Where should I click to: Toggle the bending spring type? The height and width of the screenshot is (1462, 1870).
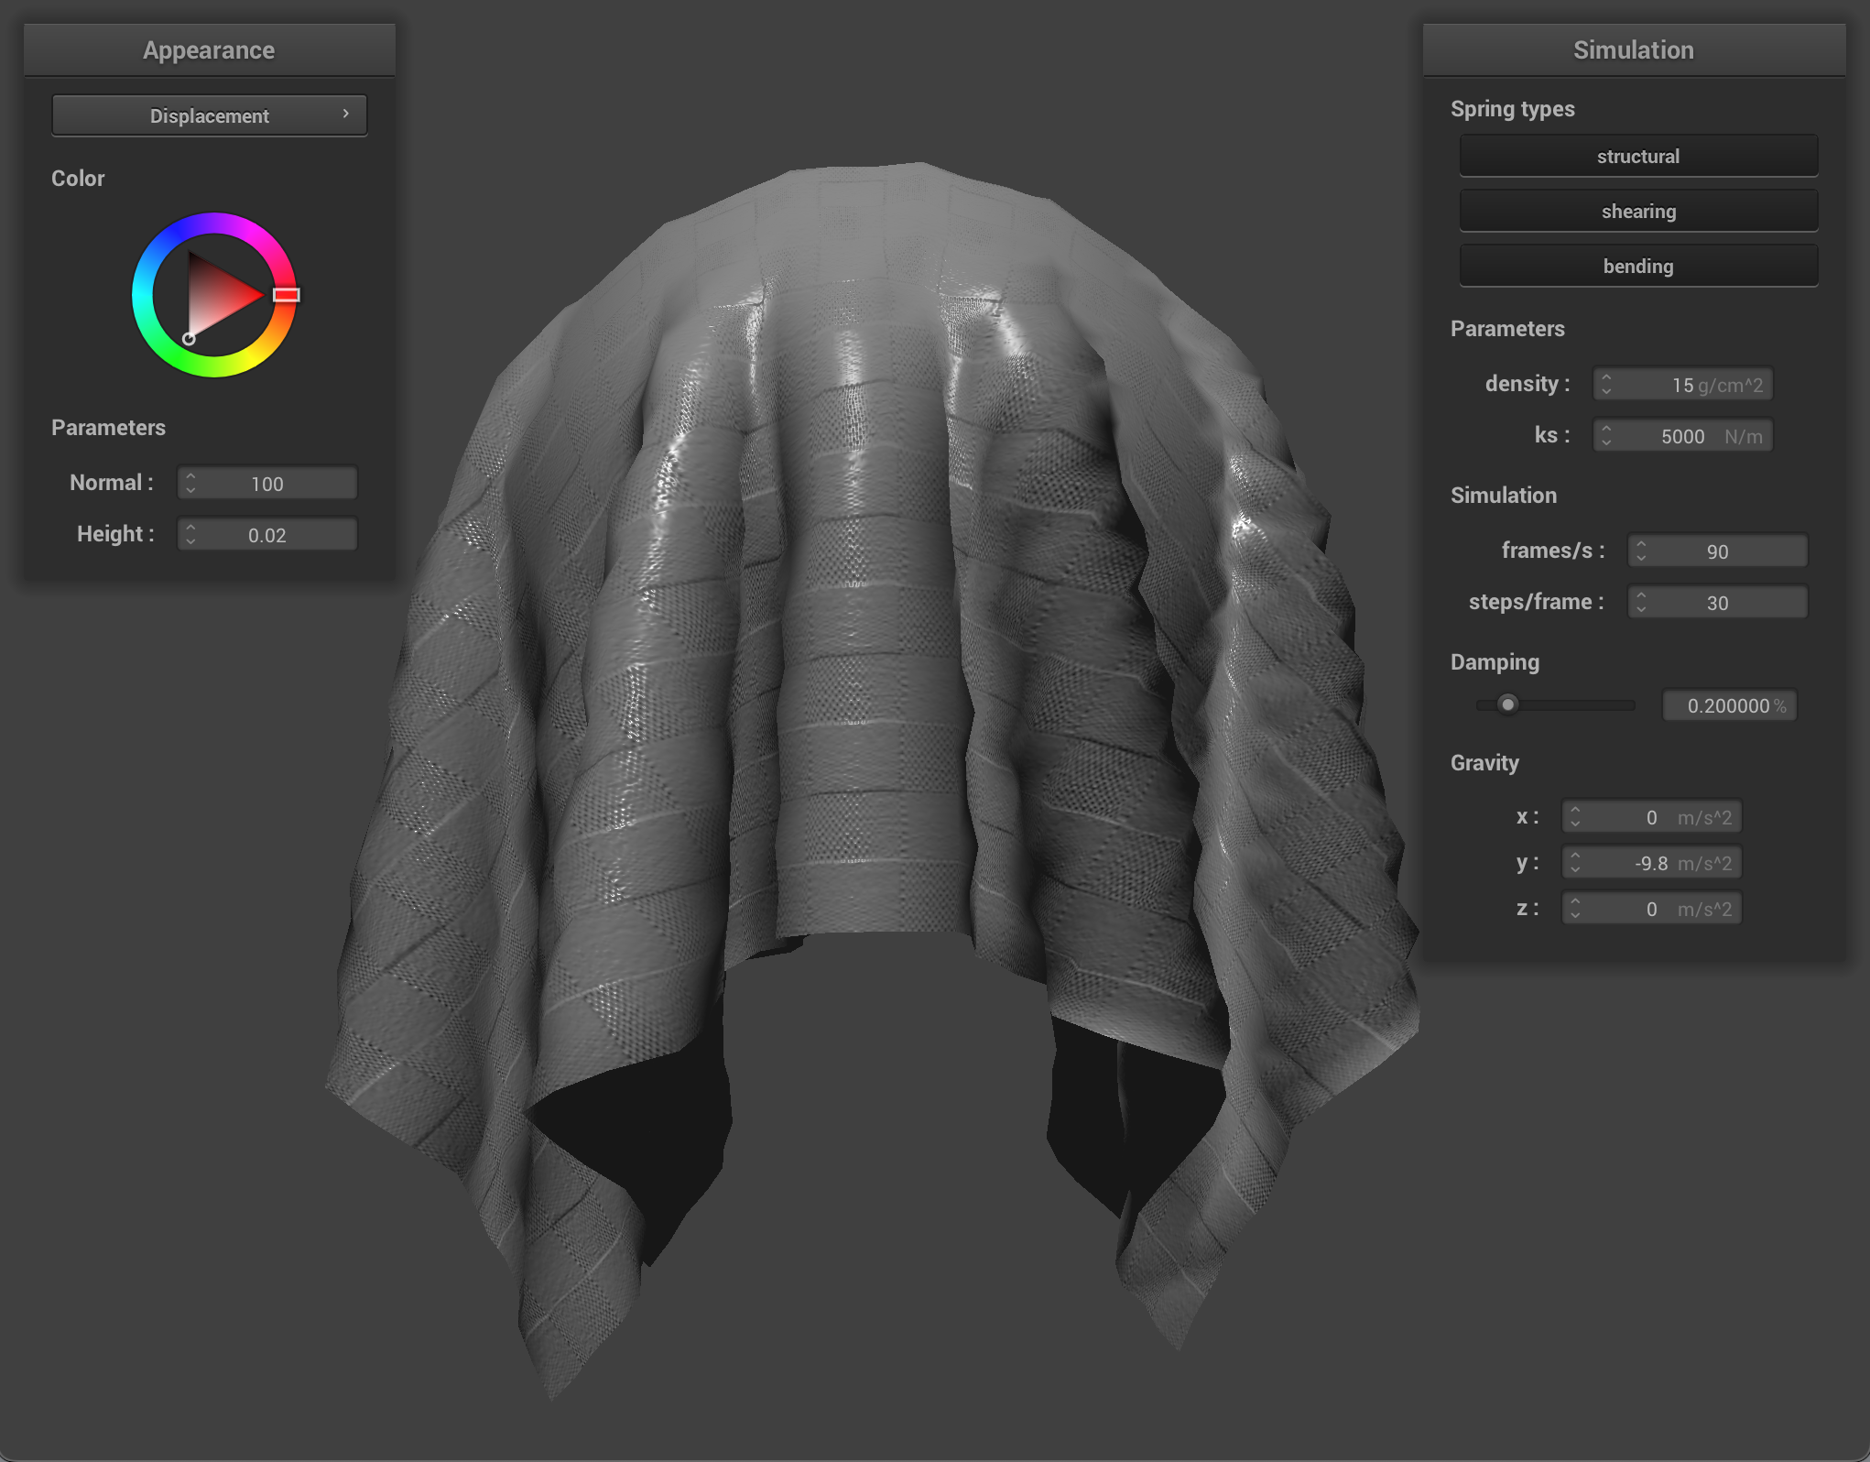tap(1638, 266)
